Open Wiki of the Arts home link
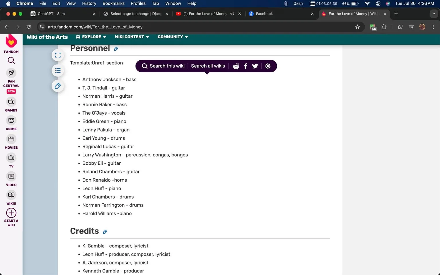 (x=47, y=37)
